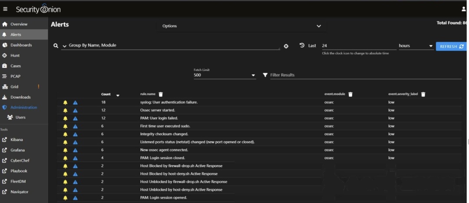
Task: Remove the event.severity_label column grouping
Action: (423, 94)
